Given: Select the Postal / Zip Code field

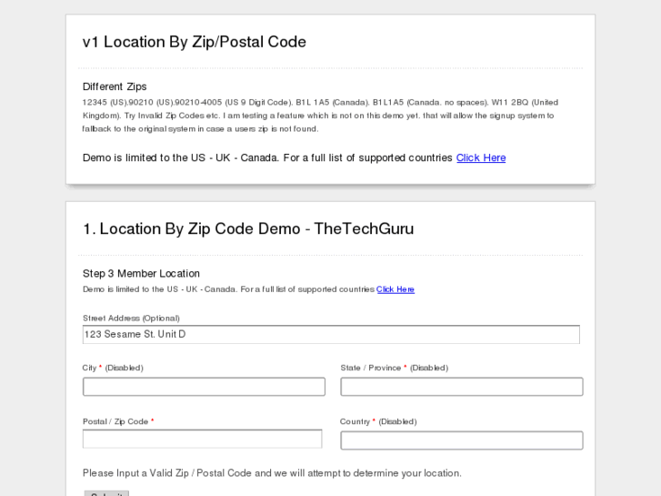Looking at the screenshot, I should click(x=202, y=439).
